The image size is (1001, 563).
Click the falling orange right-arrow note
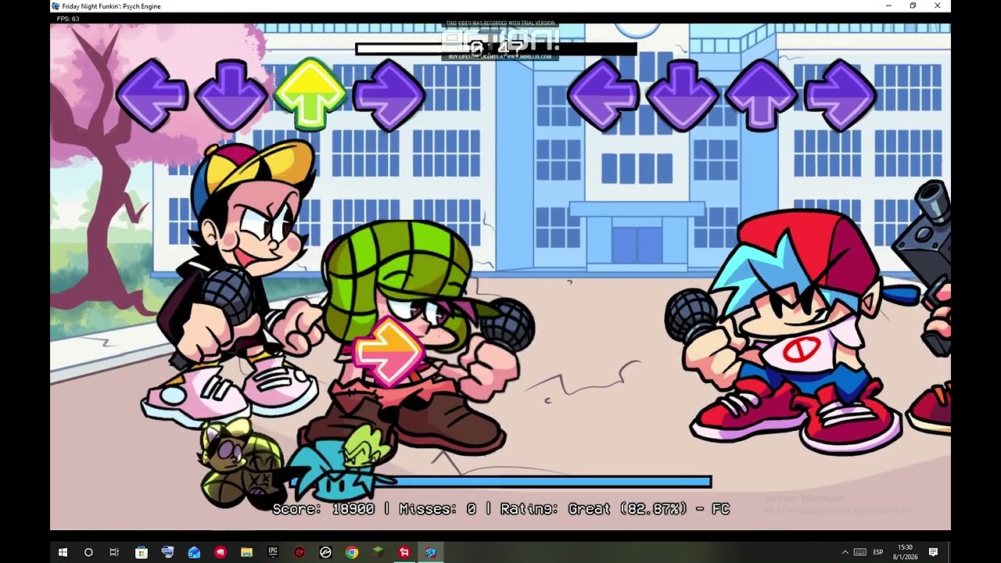[x=388, y=352]
